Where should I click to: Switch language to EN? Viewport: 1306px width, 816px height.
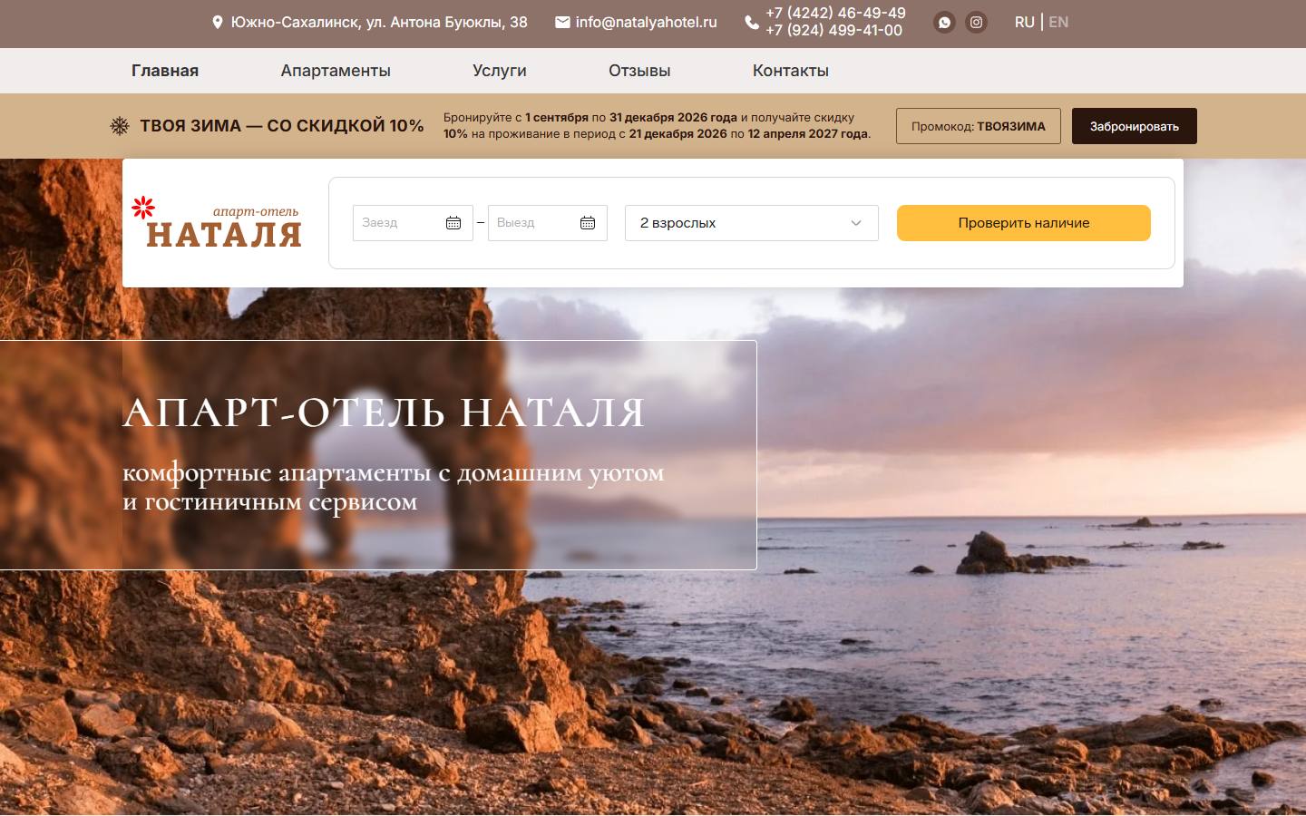point(1058,22)
